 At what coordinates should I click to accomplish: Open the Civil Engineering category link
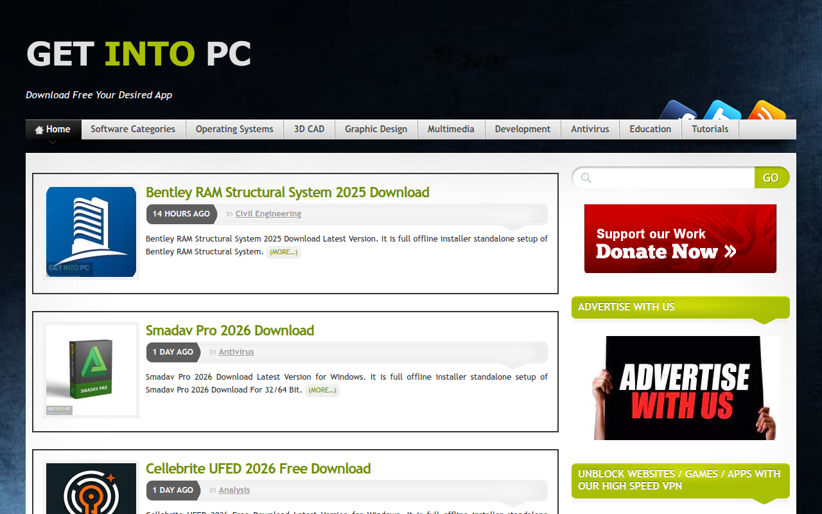268,214
